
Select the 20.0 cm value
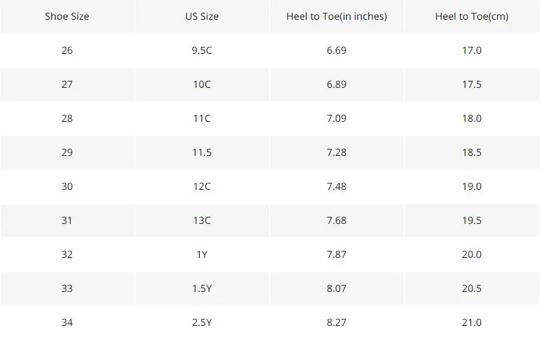(x=472, y=254)
